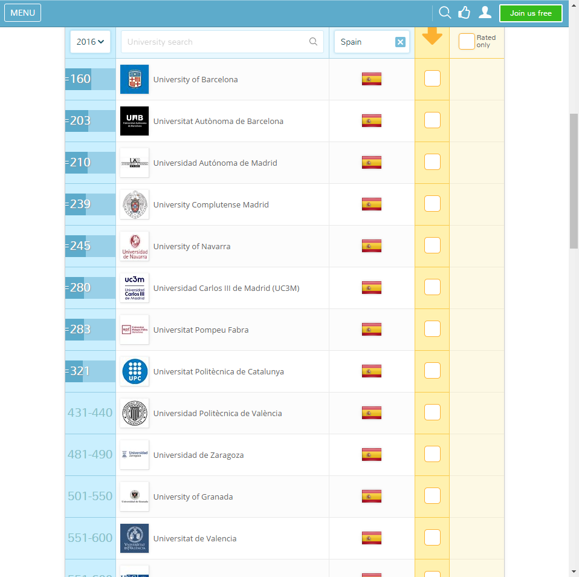The width and height of the screenshot is (579, 577).
Task: Tick the checkbox for Universitat Pompeu Fabra
Action: [432, 329]
